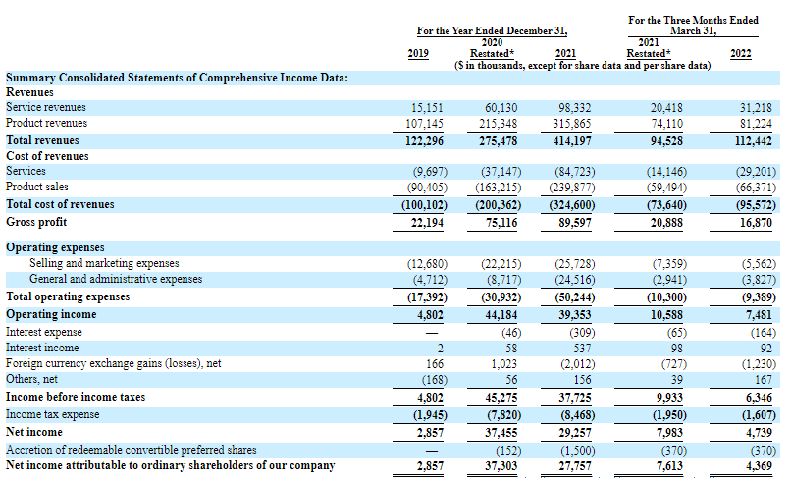
Task: Click net income value 37,455
Action: [x=501, y=433]
